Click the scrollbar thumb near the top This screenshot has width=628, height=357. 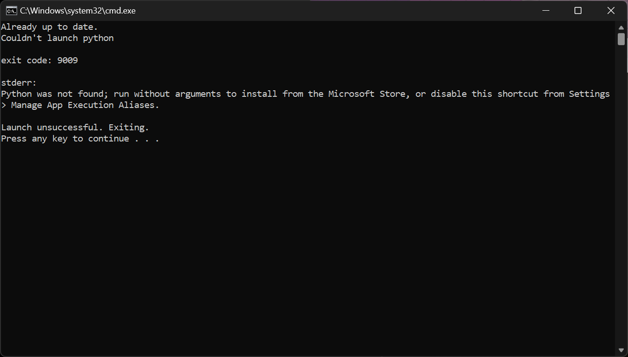621,40
